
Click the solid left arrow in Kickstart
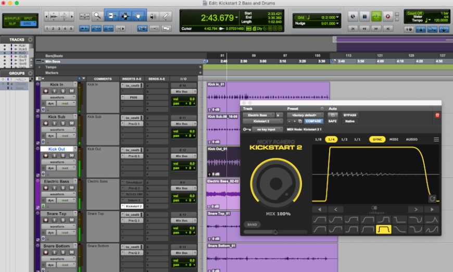[x=320, y=210]
